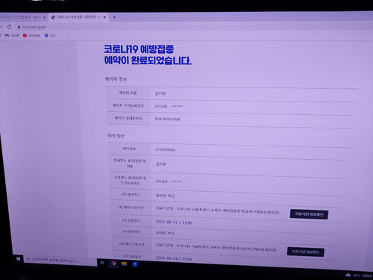Click the 2차 화이자 백신 value
Viewport: 373px width, 280px height.
(x=165, y=233)
